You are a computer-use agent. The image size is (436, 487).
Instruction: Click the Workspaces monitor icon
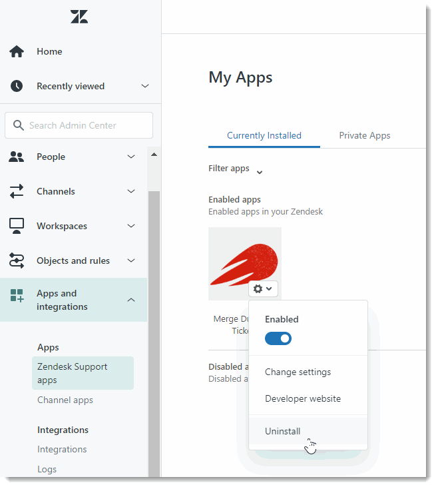click(17, 226)
